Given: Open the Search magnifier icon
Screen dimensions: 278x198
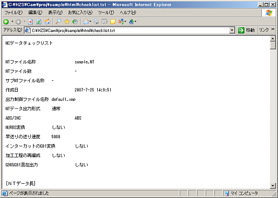Looking at the screenshot, I should click(58, 22).
